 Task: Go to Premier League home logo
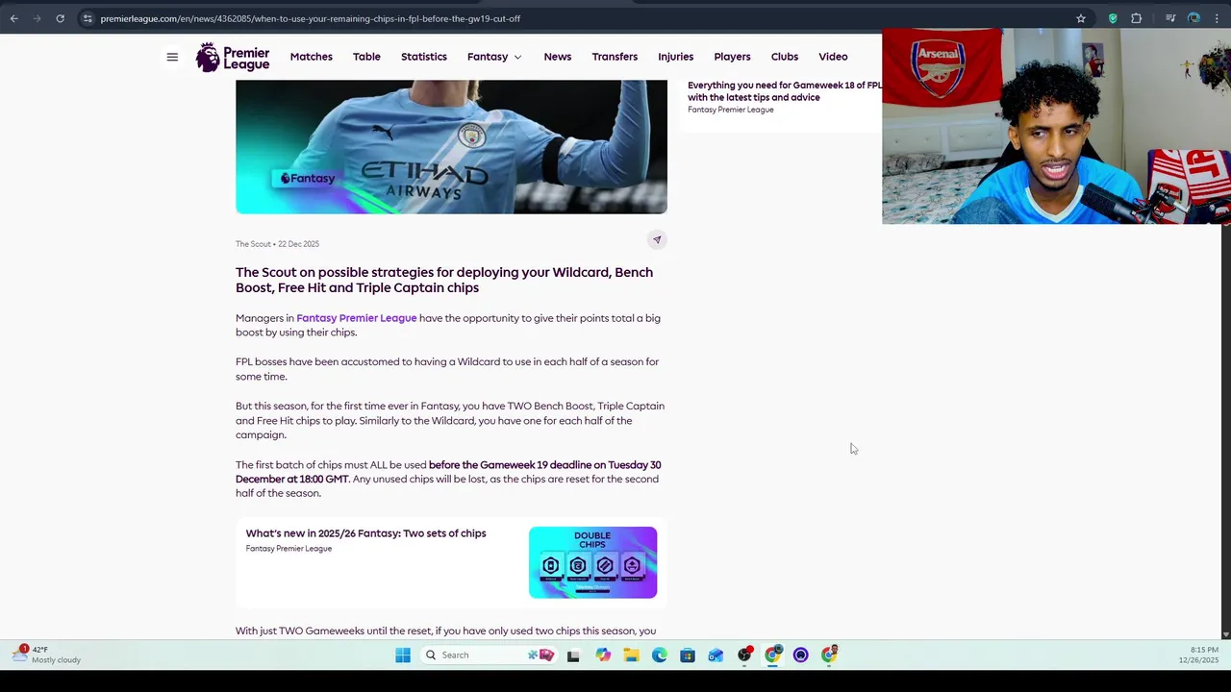pos(233,57)
